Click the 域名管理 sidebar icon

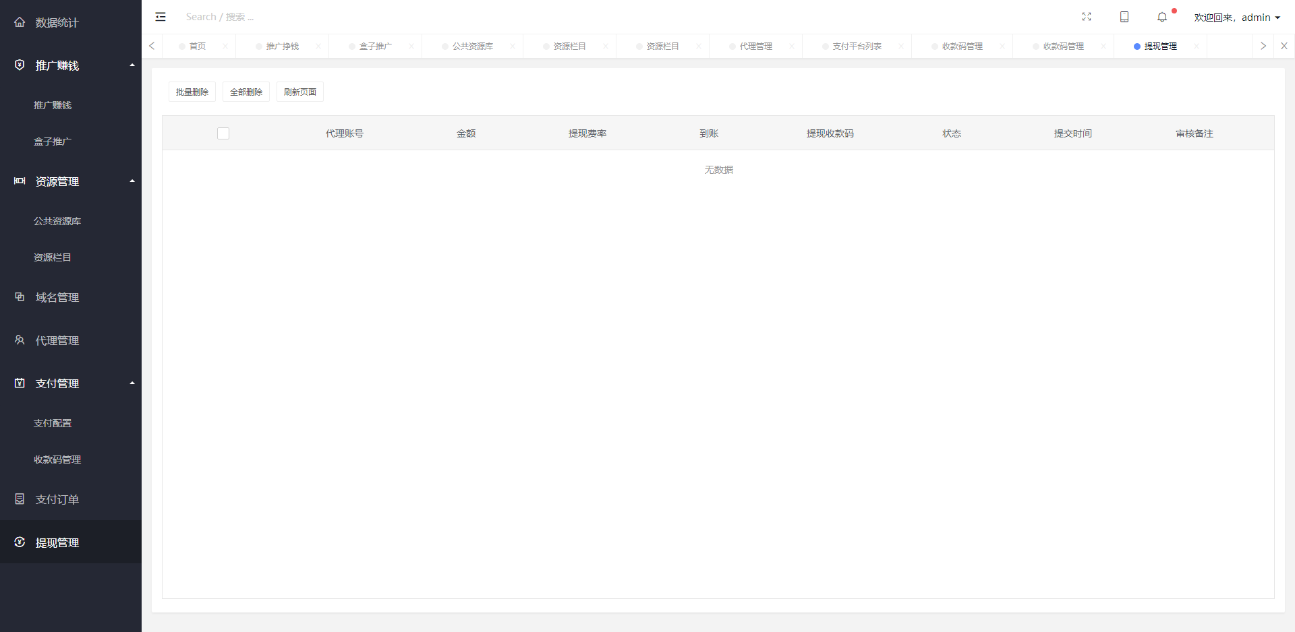click(x=20, y=297)
